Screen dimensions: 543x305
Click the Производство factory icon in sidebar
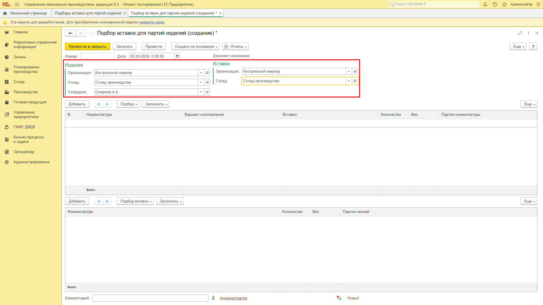[x=7, y=92]
